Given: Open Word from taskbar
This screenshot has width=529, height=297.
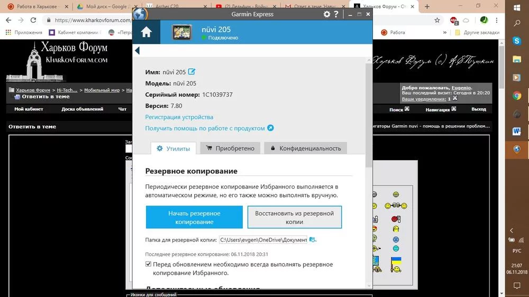Looking at the screenshot, I should pos(517,131).
